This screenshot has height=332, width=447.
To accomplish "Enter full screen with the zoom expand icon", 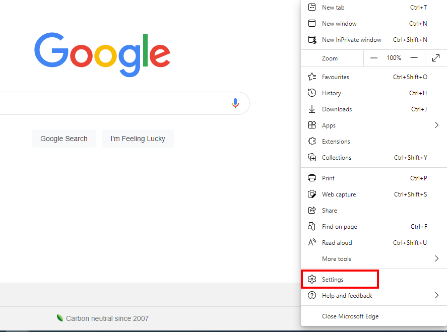I will click(x=436, y=58).
